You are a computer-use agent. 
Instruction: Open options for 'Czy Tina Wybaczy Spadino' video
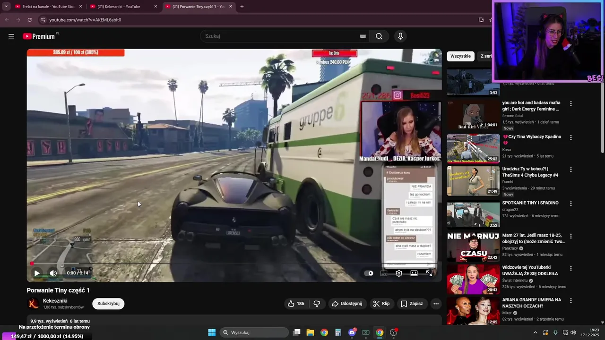pyautogui.click(x=570, y=137)
